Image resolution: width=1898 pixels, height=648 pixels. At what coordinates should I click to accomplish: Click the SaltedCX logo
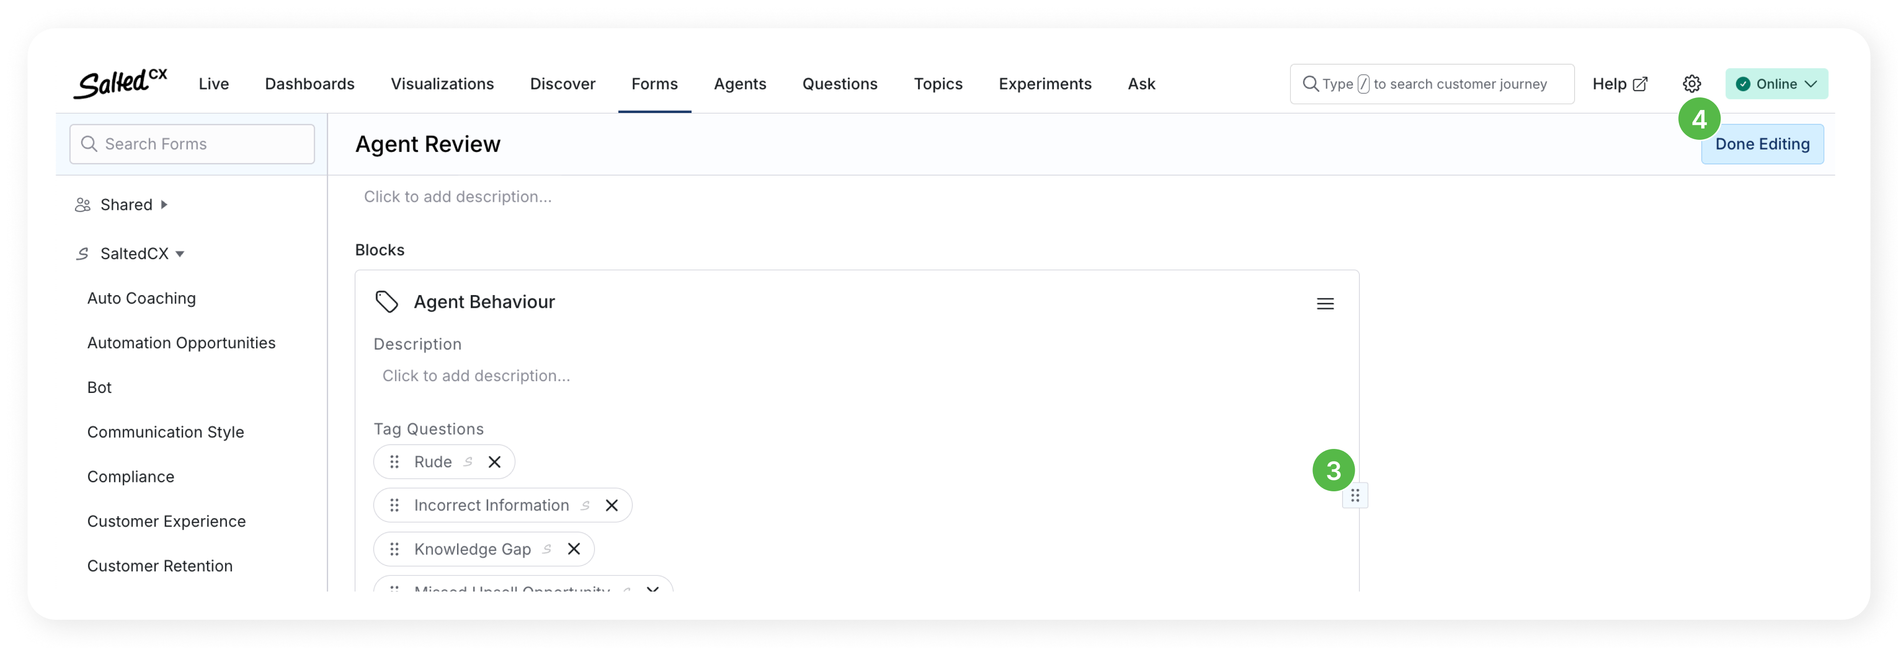tap(121, 83)
